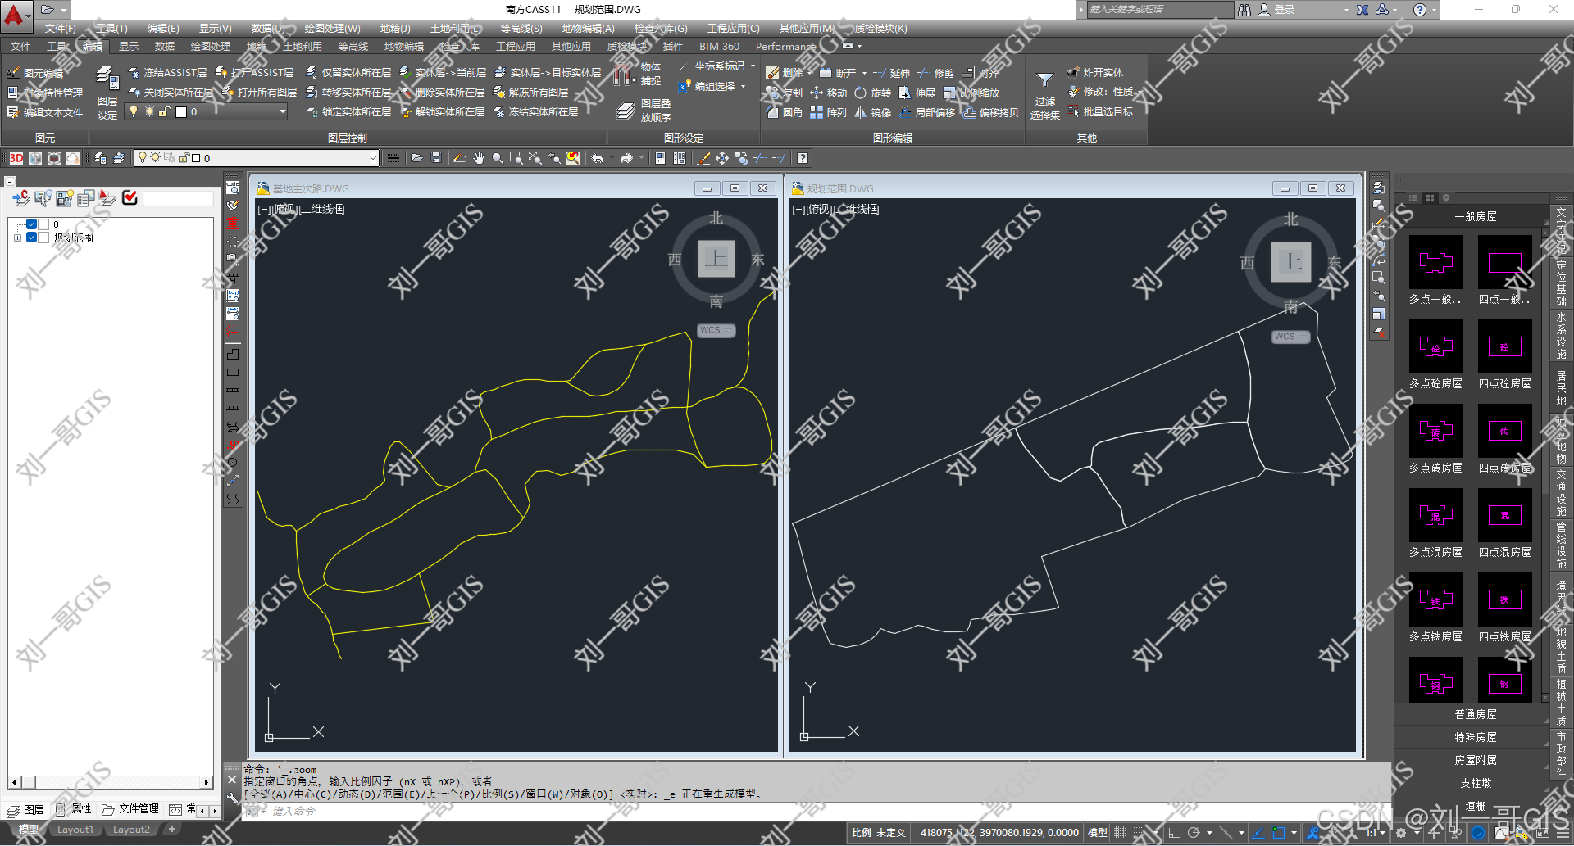Open the 工程应用(C) menu

click(734, 29)
